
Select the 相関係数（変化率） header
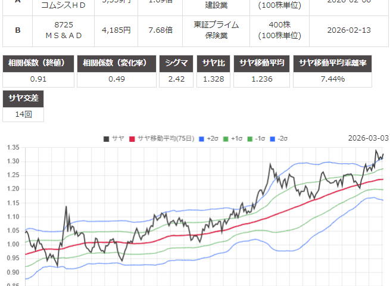(117, 63)
